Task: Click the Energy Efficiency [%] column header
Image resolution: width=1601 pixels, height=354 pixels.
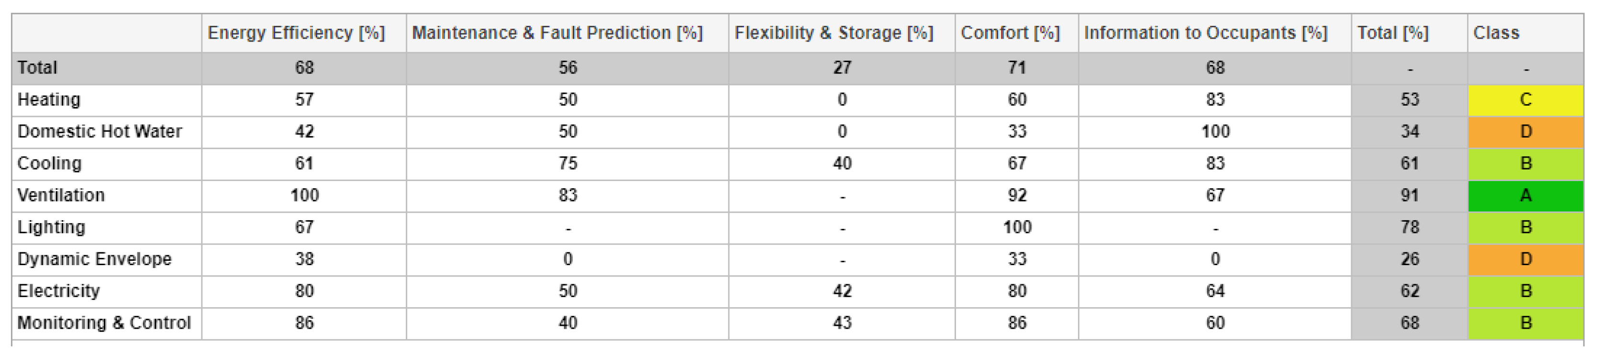Action: [296, 33]
